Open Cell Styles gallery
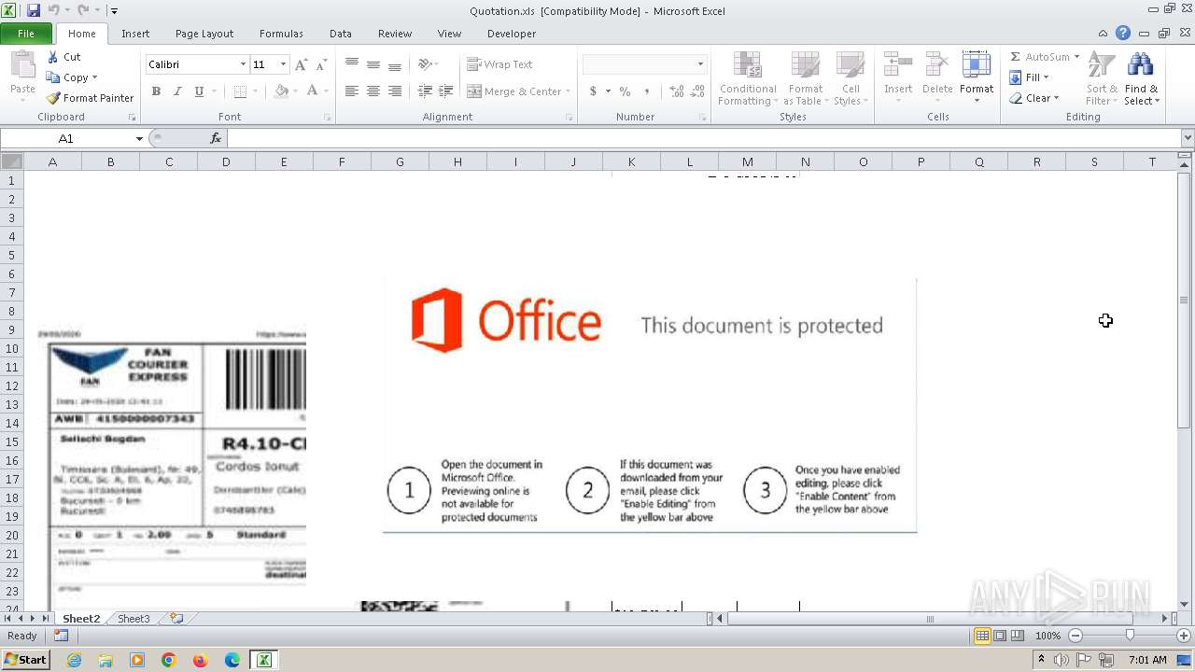The image size is (1195, 672). point(851,78)
